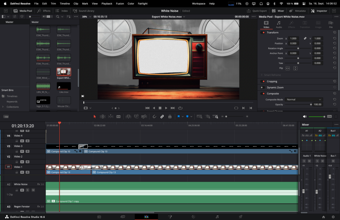Disable the Video 1 track
Viewport: 340px width, 220px height.
pos(28,172)
